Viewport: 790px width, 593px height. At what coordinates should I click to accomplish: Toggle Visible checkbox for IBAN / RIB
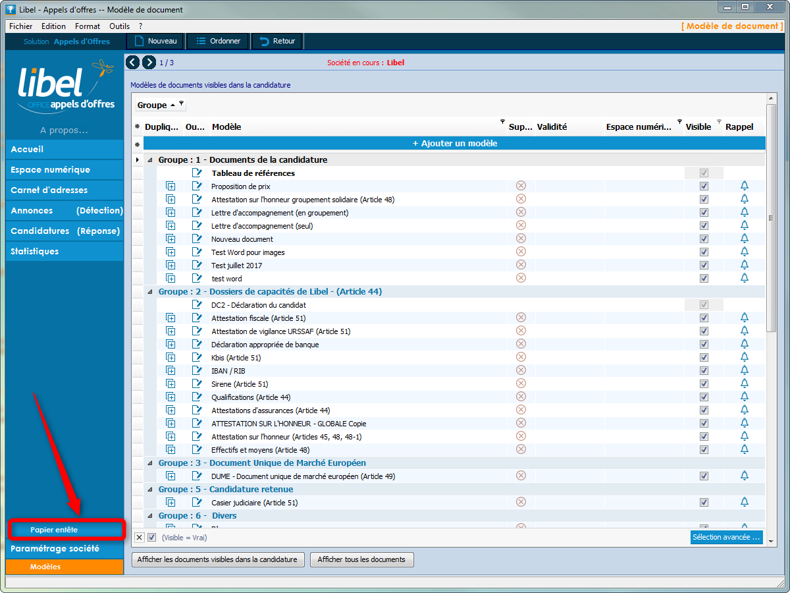[x=704, y=371]
